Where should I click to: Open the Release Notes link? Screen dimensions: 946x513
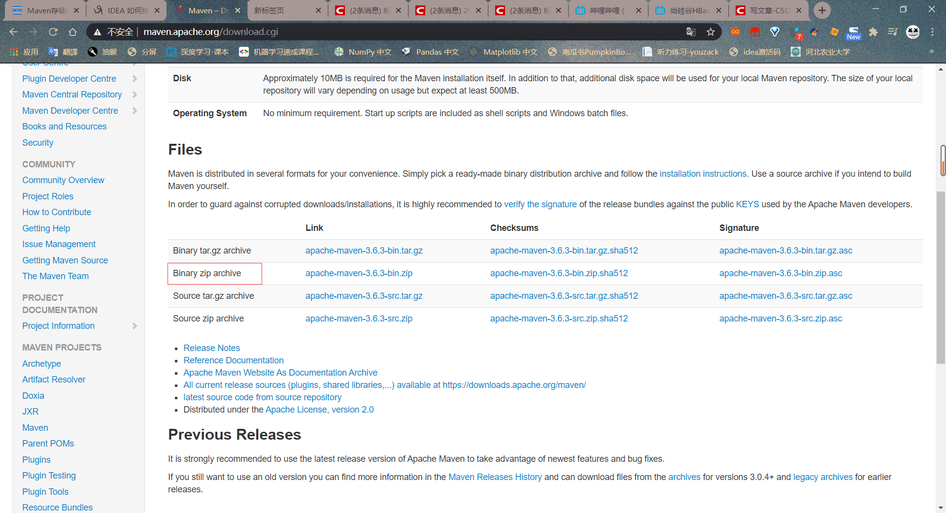click(x=211, y=348)
